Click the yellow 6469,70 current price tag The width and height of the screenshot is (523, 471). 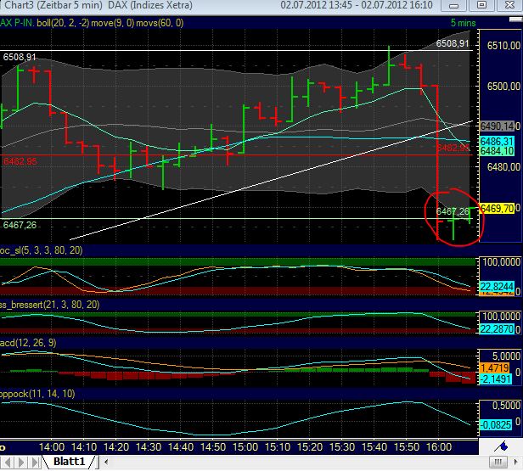[x=497, y=209]
